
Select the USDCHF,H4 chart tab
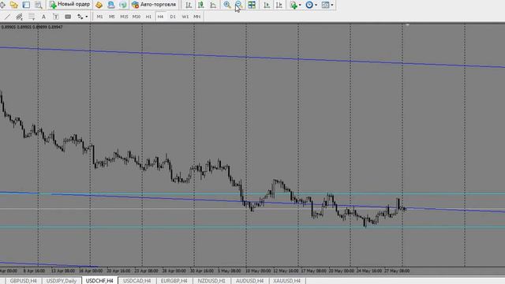tap(99, 281)
